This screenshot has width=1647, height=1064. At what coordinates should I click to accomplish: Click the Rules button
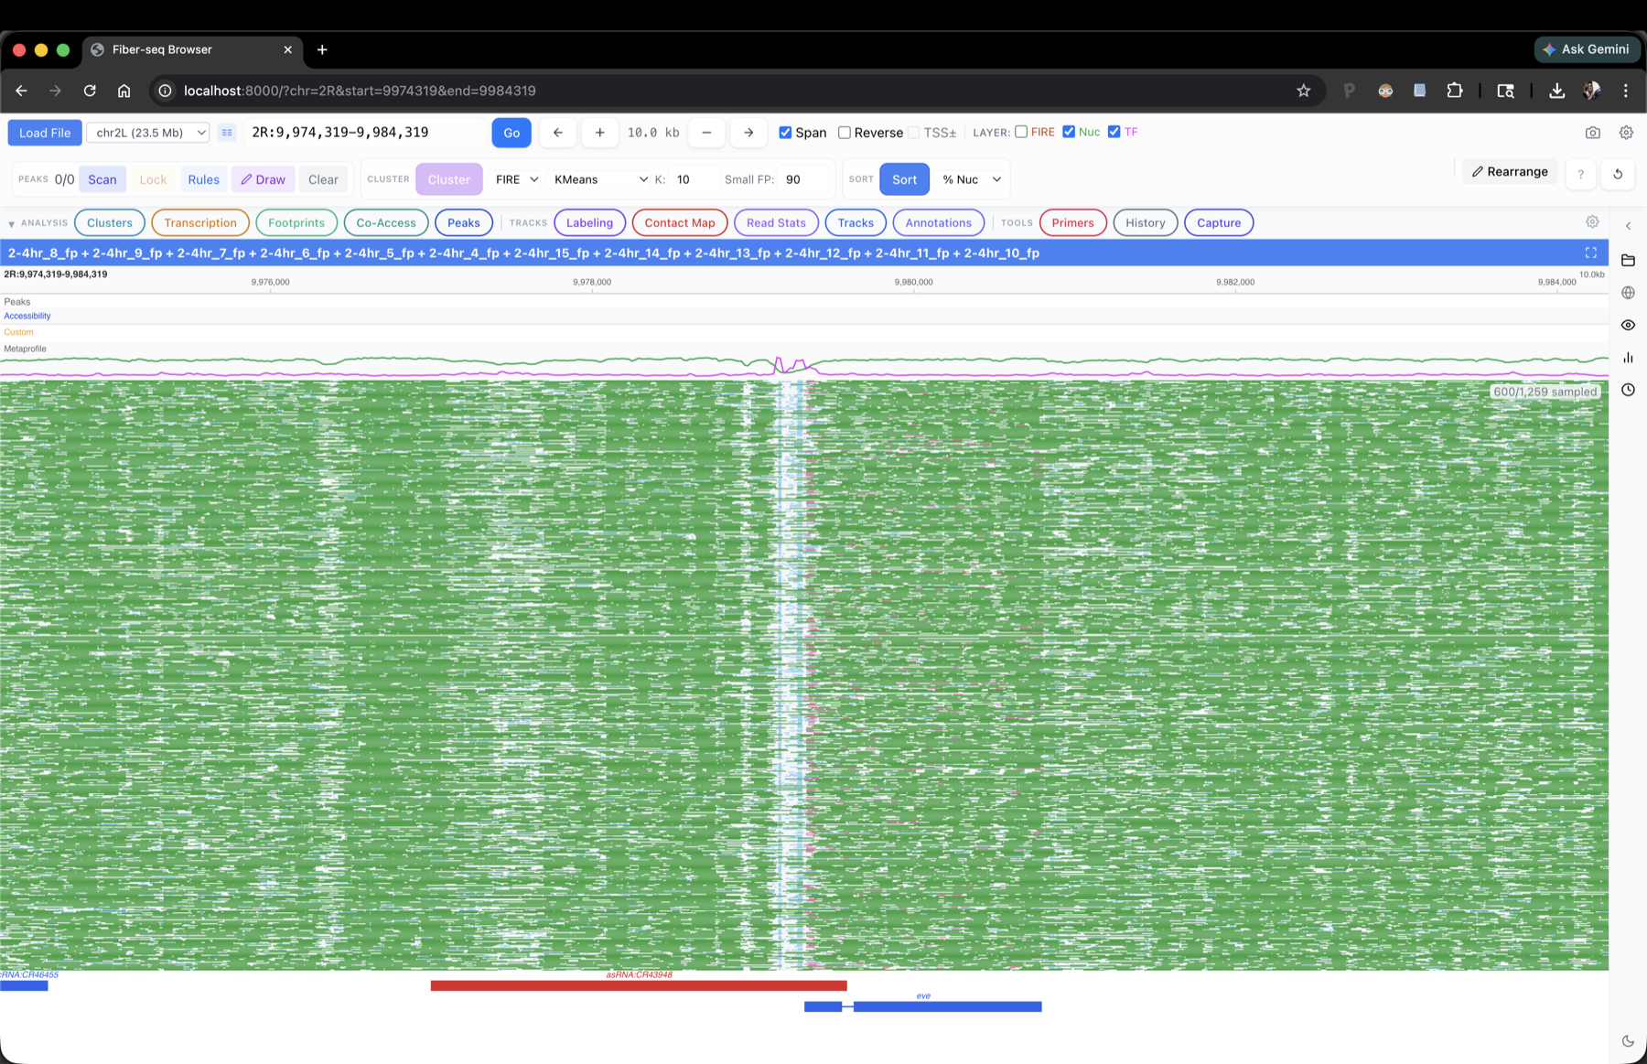[204, 179]
